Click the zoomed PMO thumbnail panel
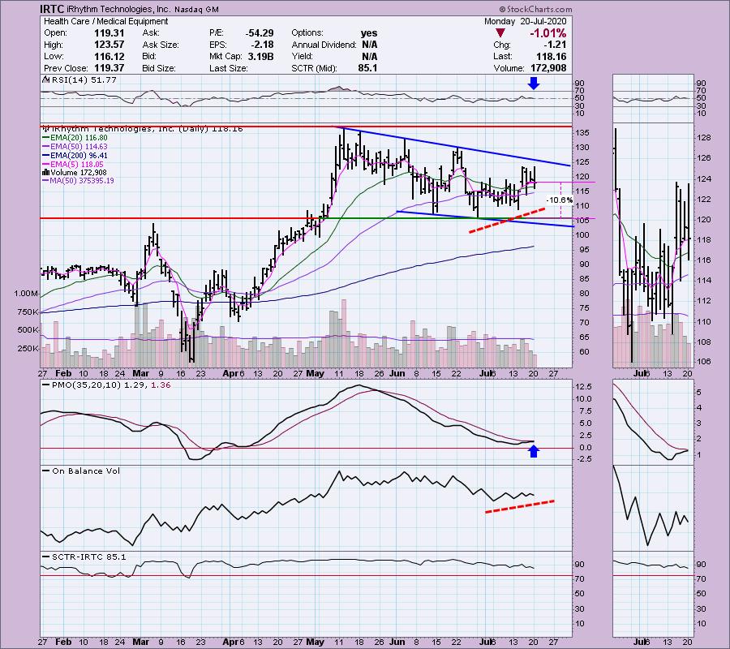The width and height of the screenshot is (730, 649). [654, 422]
